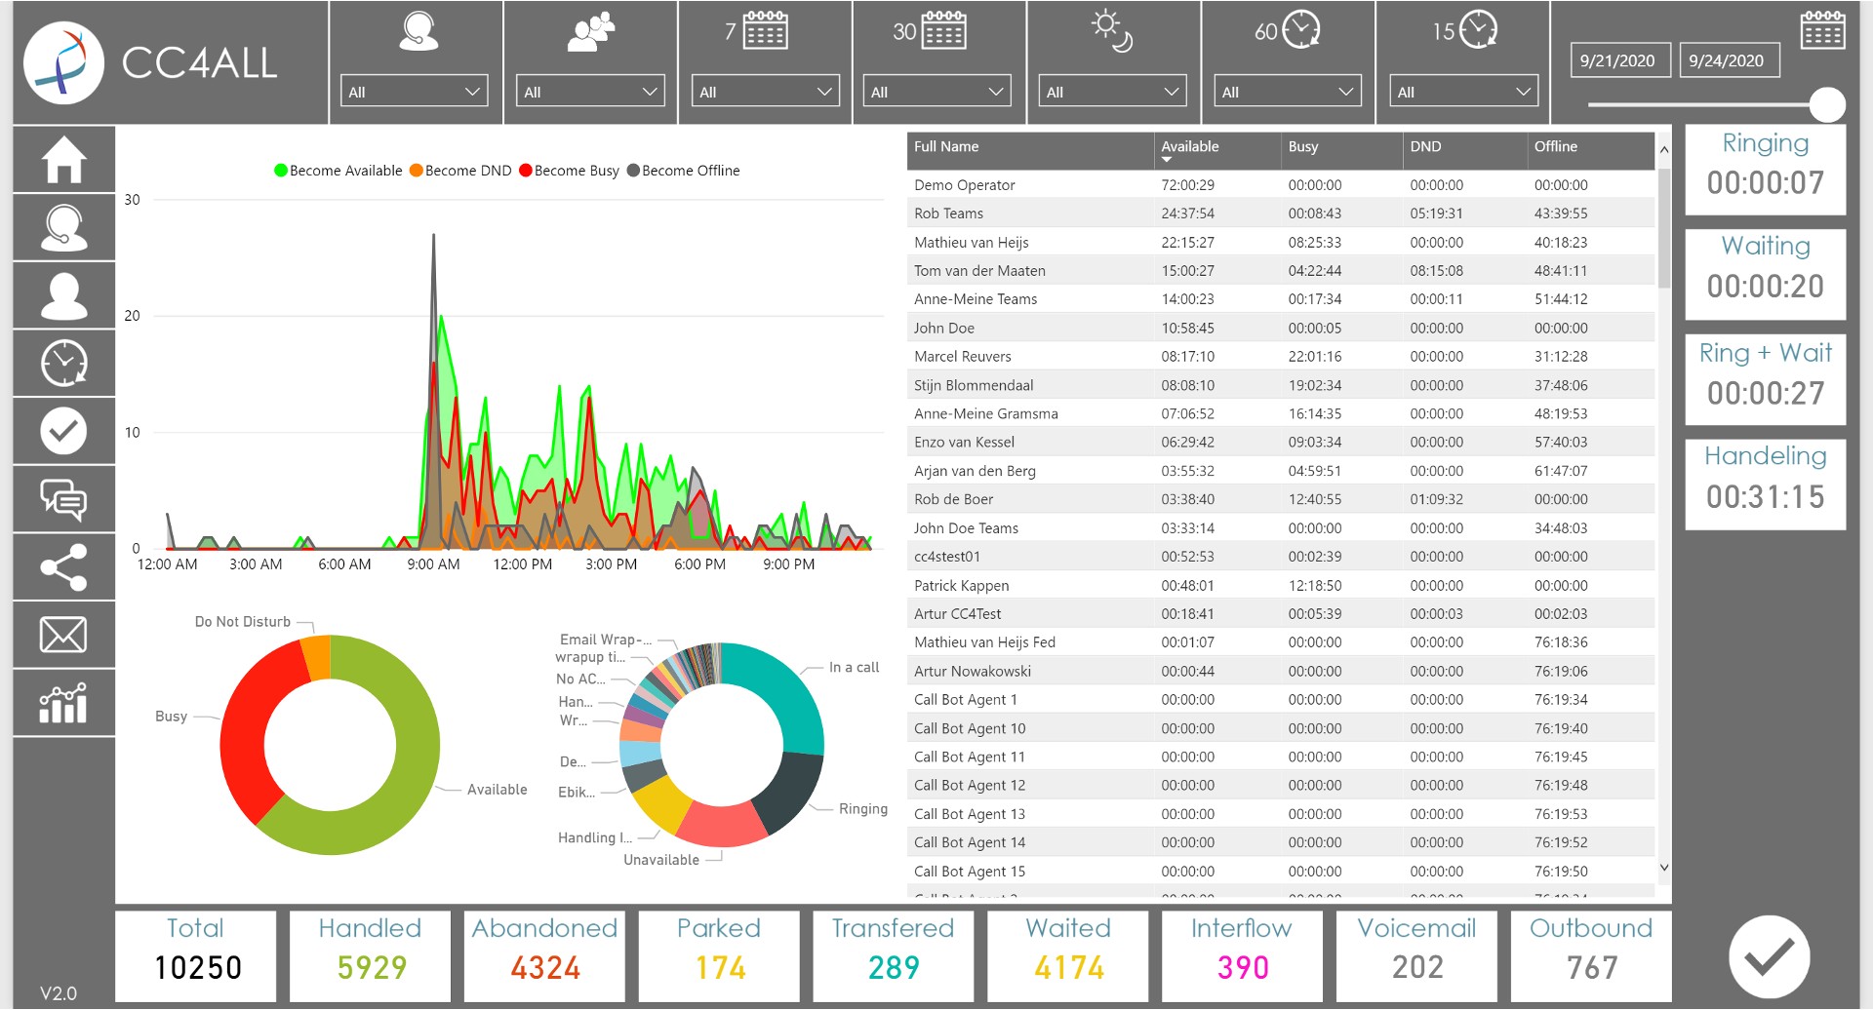The image size is (1873, 1010).
Task: Open the chat messages page in sidebar
Action: click(63, 499)
